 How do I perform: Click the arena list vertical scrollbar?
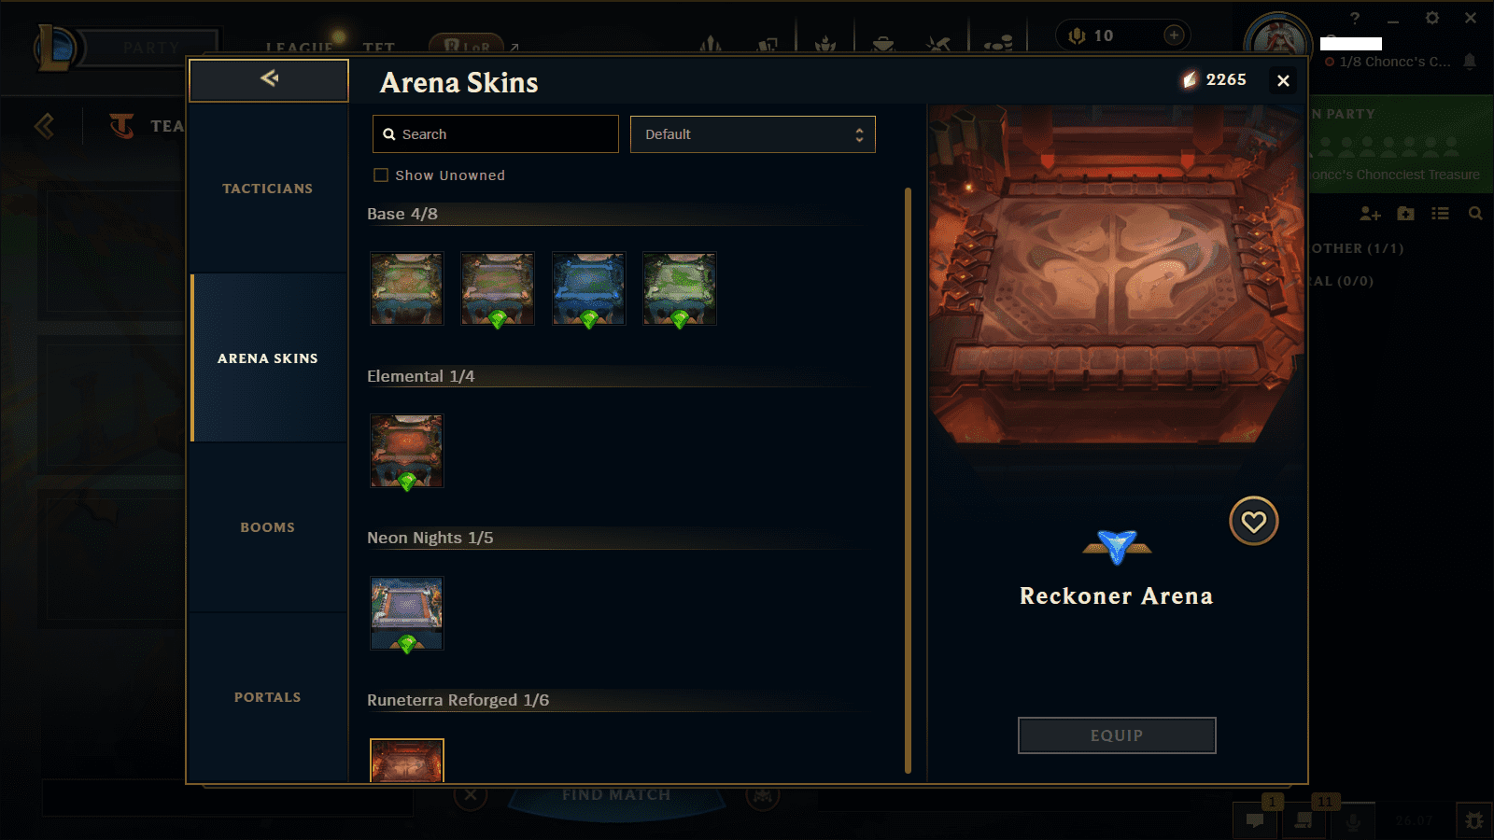pos(908,481)
